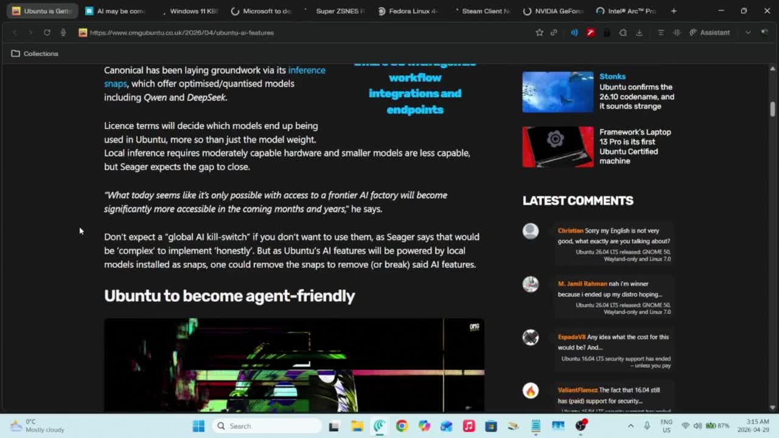Open ENG US language switcher
Screen dimensions: 779x438
pos(666,426)
